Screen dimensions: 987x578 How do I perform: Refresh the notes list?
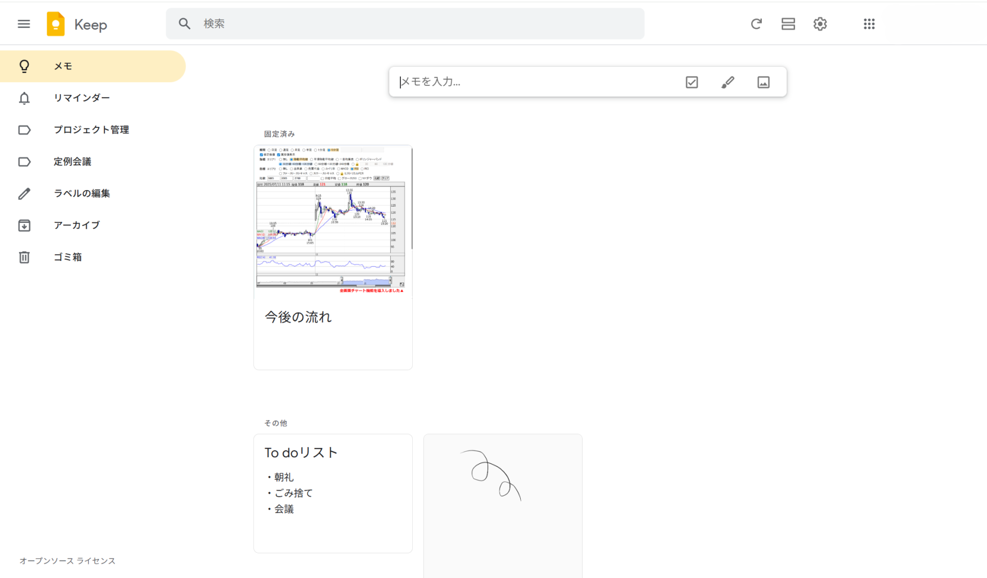(756, 24)
